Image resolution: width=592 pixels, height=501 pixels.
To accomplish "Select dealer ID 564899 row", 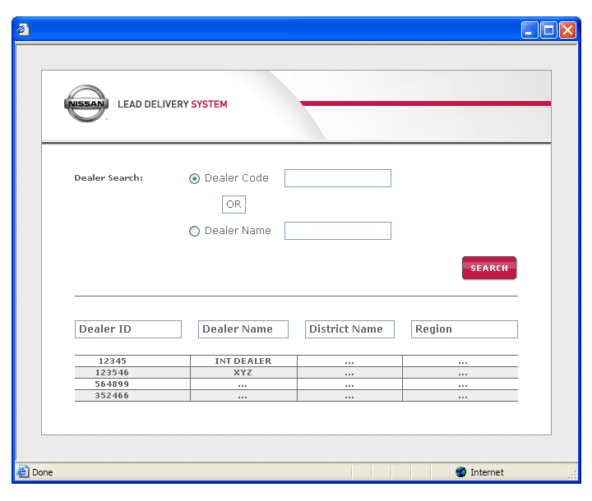I will (113, 384).
